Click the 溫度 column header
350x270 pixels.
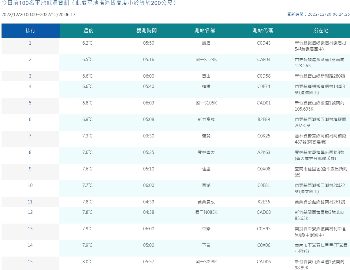coord(88,31)
